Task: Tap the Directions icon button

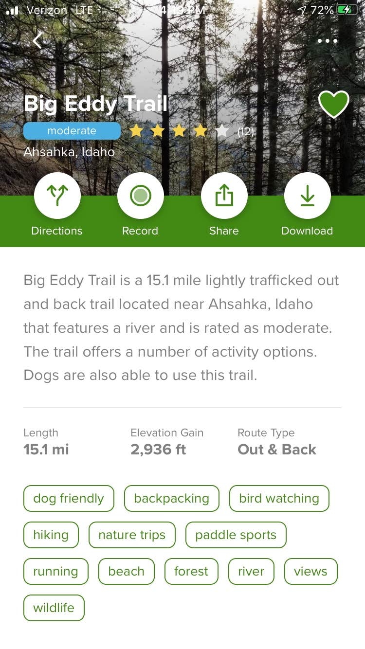Action: tap(57, 196)
